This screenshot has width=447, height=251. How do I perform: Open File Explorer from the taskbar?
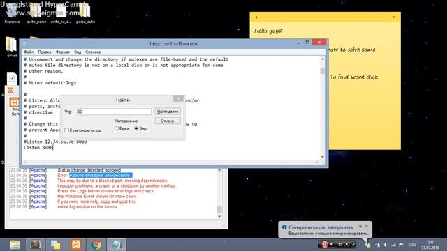click(15, 245)
